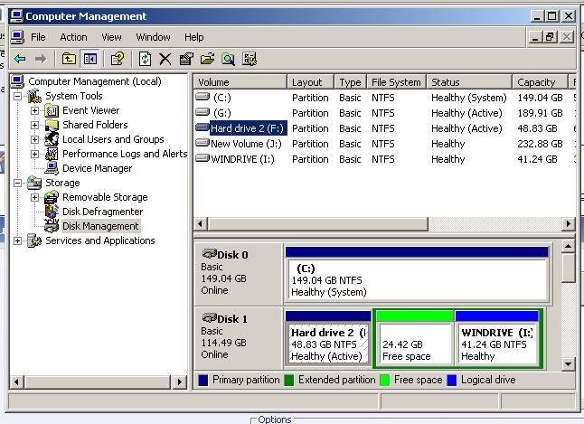Click the Primary partition legend color square
This screenshot has width=584, height=424.
[203, 381]
